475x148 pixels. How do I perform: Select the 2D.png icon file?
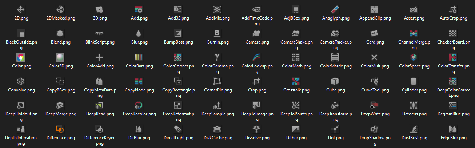click(21, 9)
